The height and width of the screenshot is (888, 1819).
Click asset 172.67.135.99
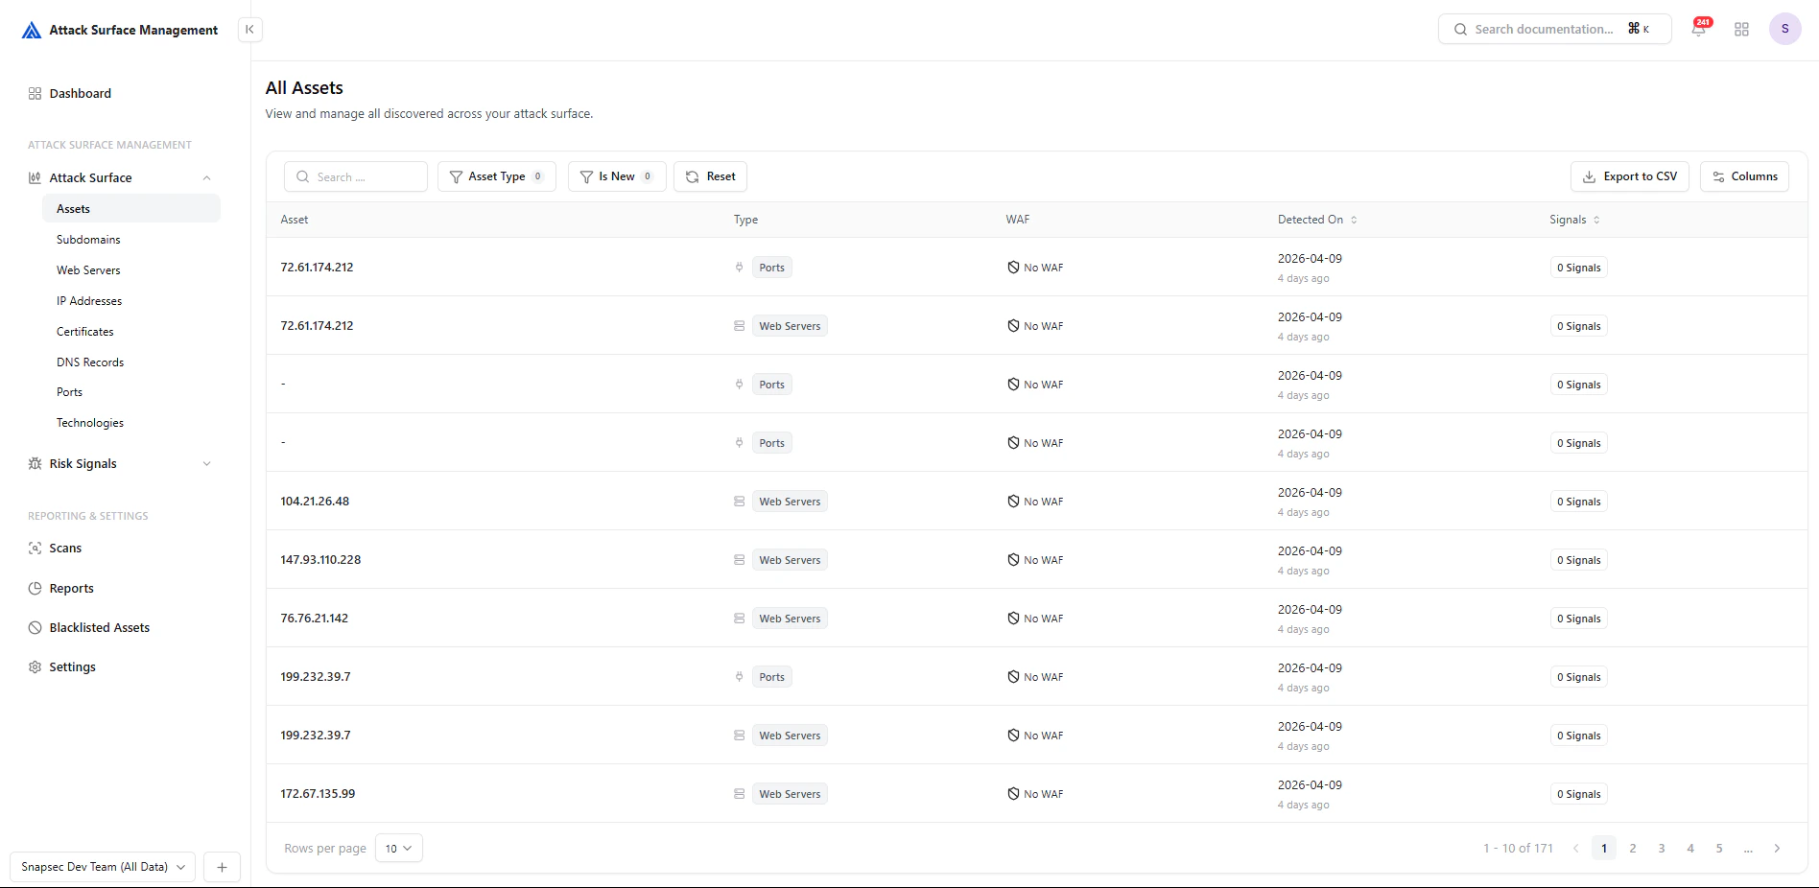point(318,793)
